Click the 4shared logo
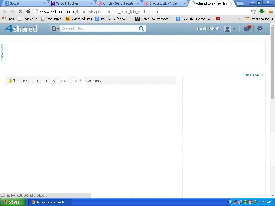 point(21,29)
